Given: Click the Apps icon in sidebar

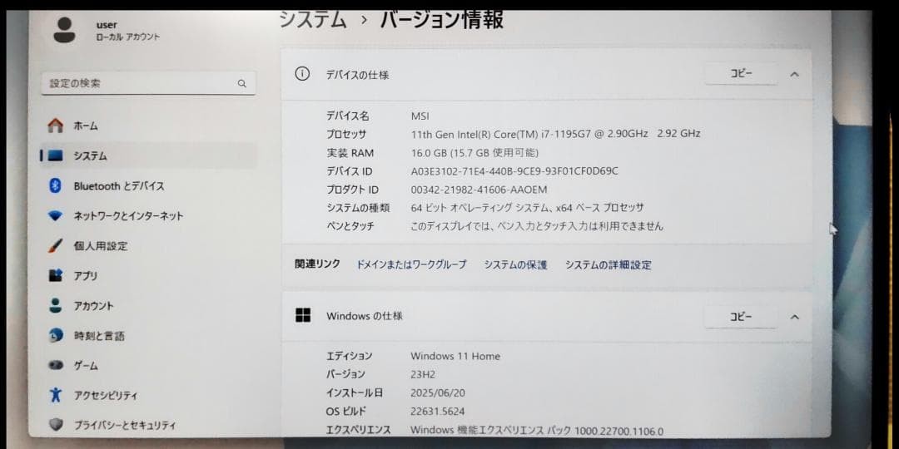Looking at the screenshot, I should click(x=55, y=275).
